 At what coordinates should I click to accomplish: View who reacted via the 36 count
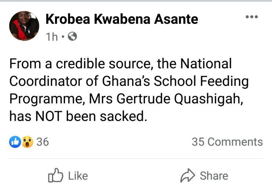pos(43,142)
